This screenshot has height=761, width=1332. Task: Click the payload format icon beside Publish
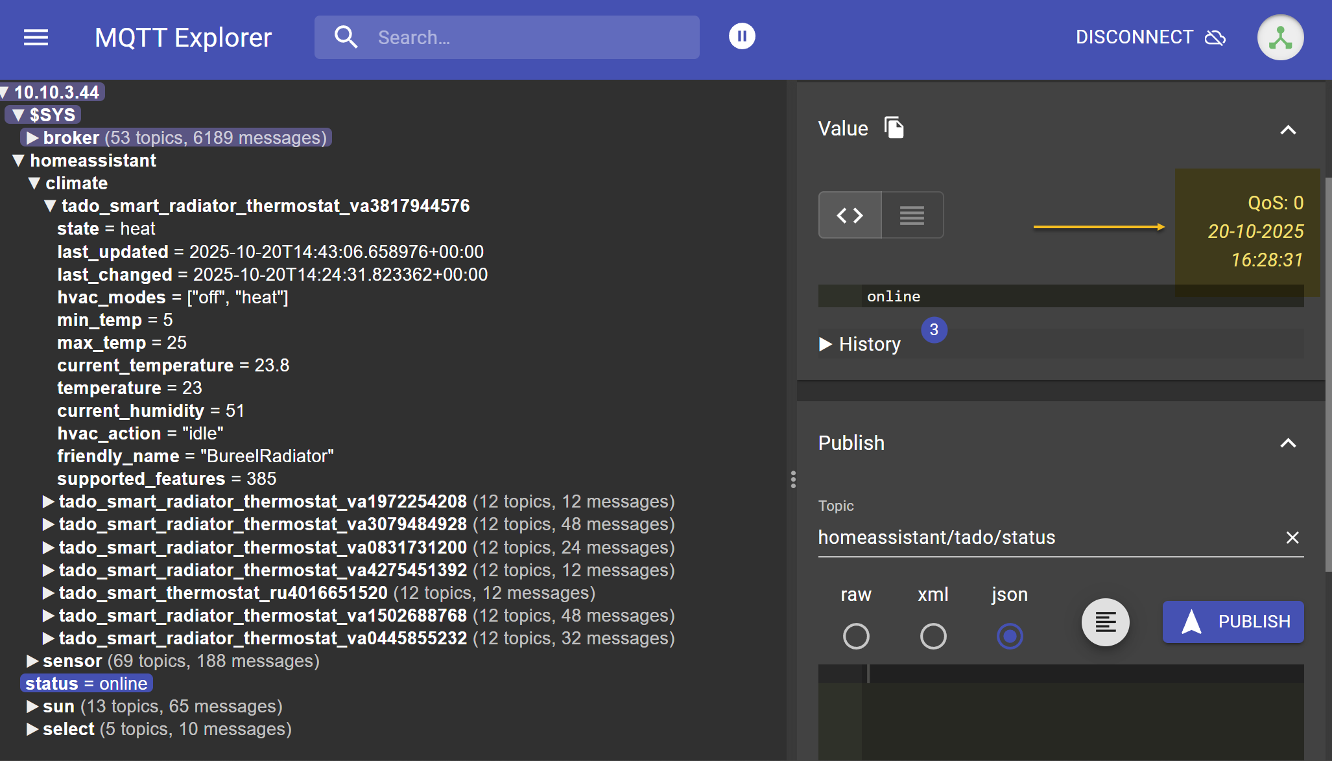click(x=1105, y=622)
